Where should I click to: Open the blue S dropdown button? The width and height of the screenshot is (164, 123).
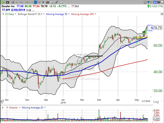(x=155, y=2)
